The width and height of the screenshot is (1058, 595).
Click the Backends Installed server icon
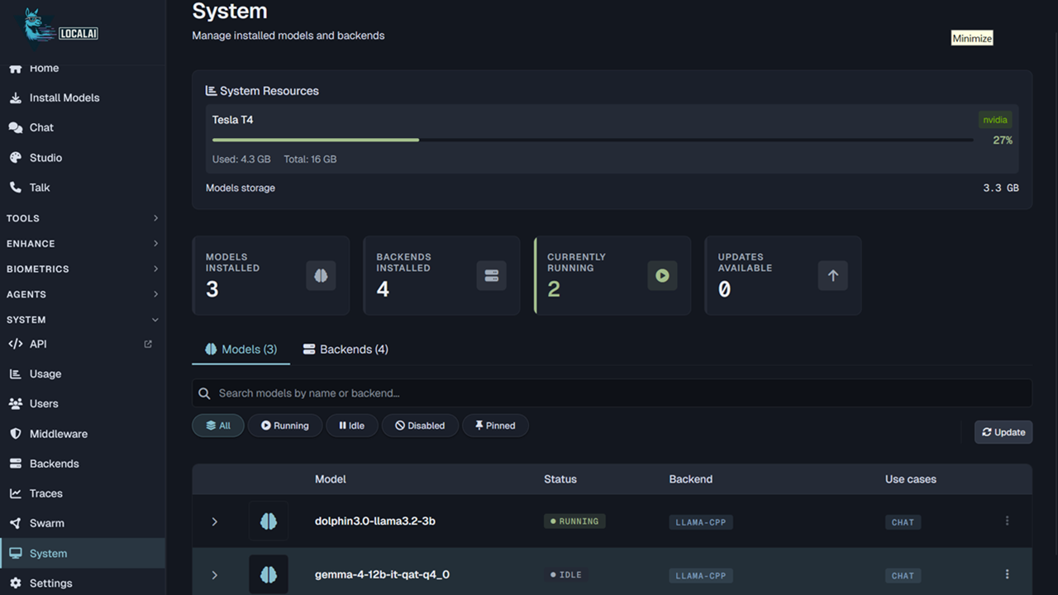pos(491,275)
